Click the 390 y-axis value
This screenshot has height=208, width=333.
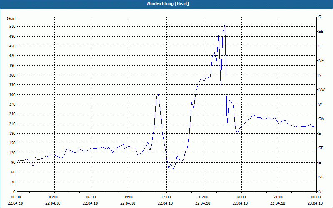(x=12, y=66)
